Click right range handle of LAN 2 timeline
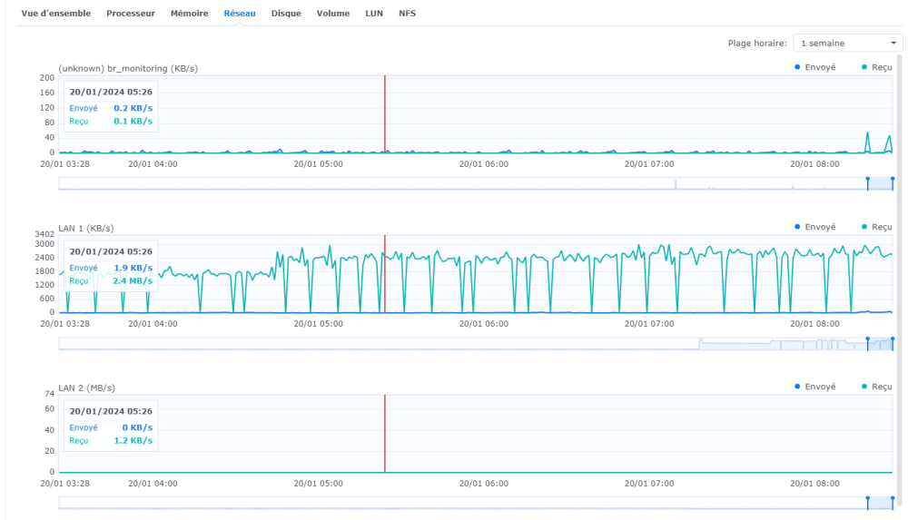Image resolution: width=908 pixels, height=520 pixels. point(893,503)
